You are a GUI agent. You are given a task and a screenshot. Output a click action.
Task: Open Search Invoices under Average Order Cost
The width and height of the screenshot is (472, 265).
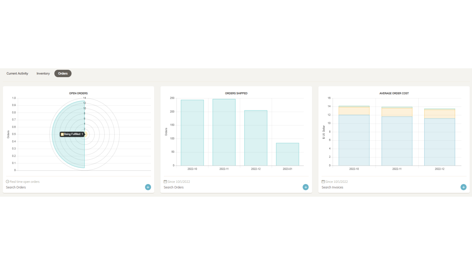pyautogui.click(x=332, y=187)
